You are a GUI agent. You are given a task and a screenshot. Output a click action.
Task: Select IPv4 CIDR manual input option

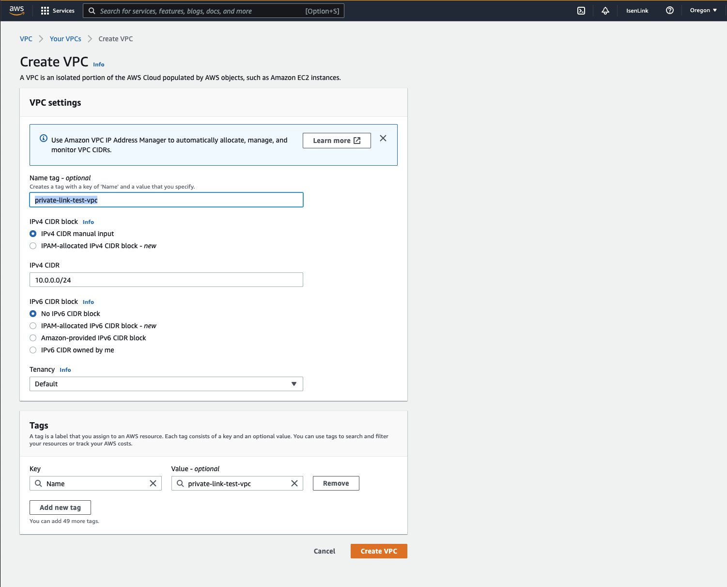33,234
